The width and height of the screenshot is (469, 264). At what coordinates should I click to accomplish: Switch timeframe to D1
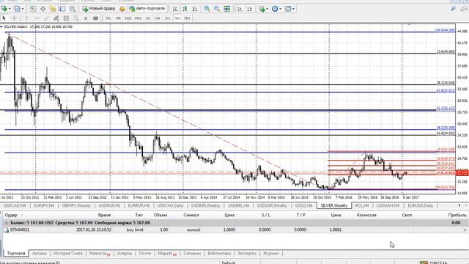coord(168,18)
